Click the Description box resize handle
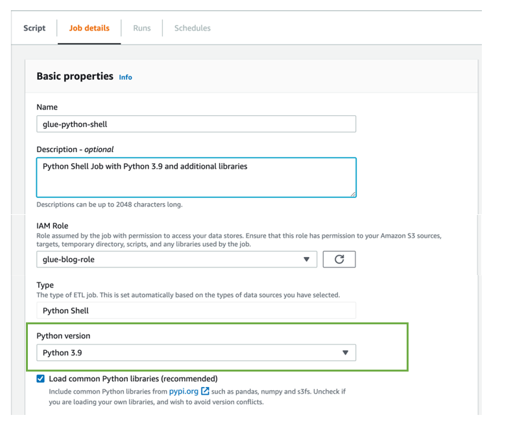Image resolution: width=513 pixels, height=424 pixels. pos(353,193)
